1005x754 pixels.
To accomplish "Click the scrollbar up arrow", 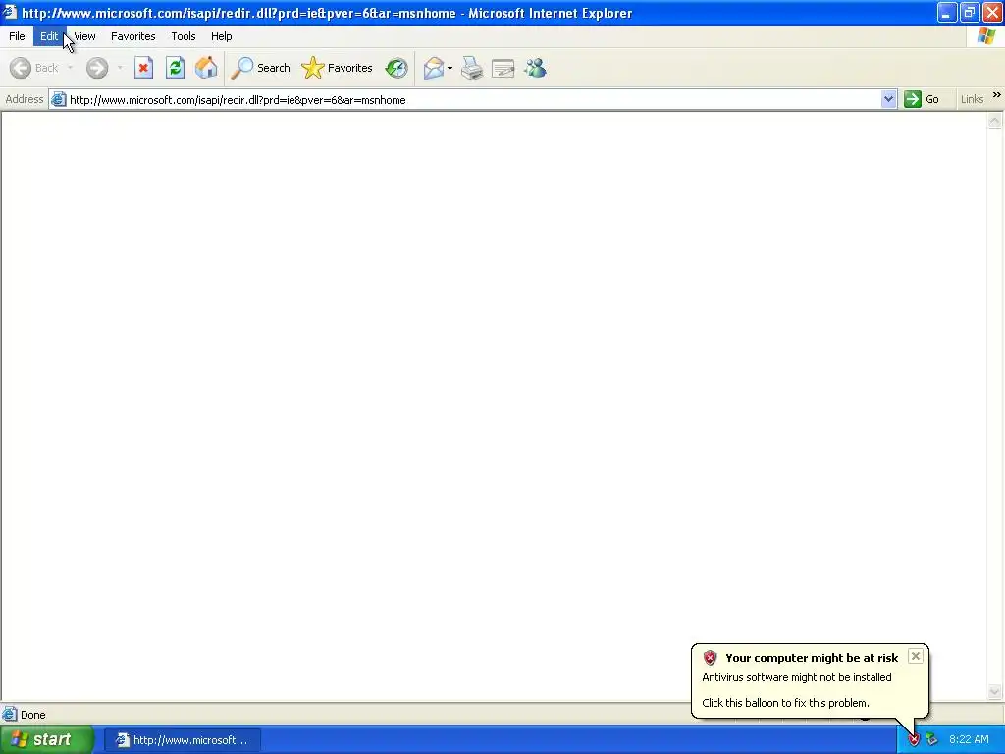I will tap(995, 121).
